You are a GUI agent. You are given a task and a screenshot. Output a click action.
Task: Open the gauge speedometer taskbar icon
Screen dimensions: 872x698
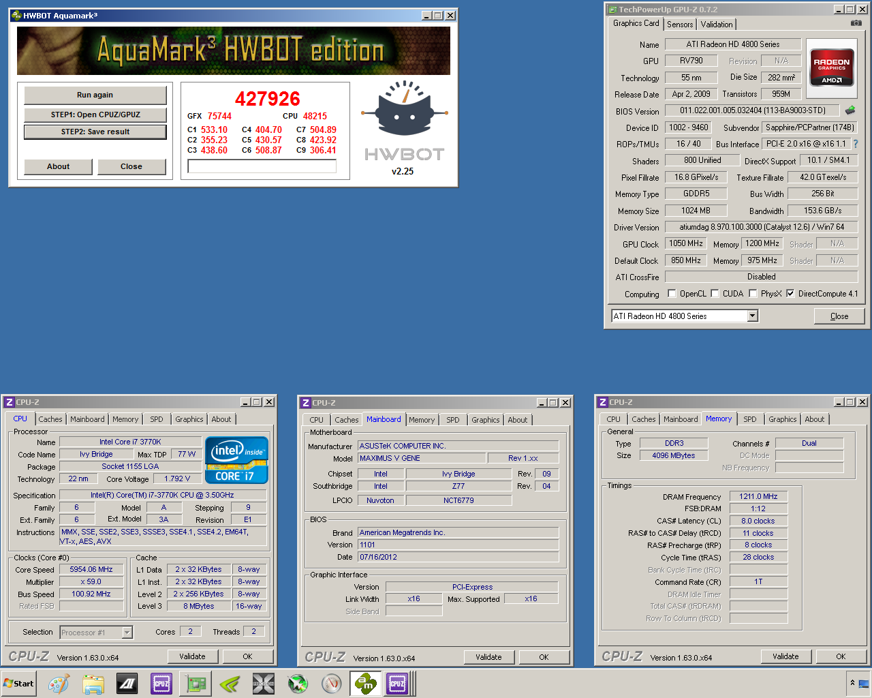[x=332, y=684]
